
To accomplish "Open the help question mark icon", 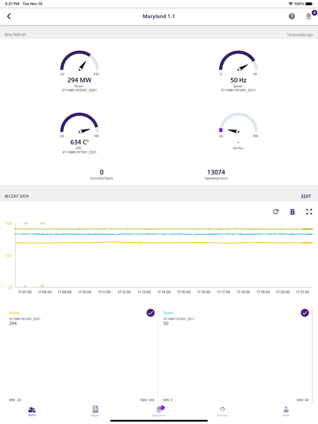I will click(x=292, y=16).
